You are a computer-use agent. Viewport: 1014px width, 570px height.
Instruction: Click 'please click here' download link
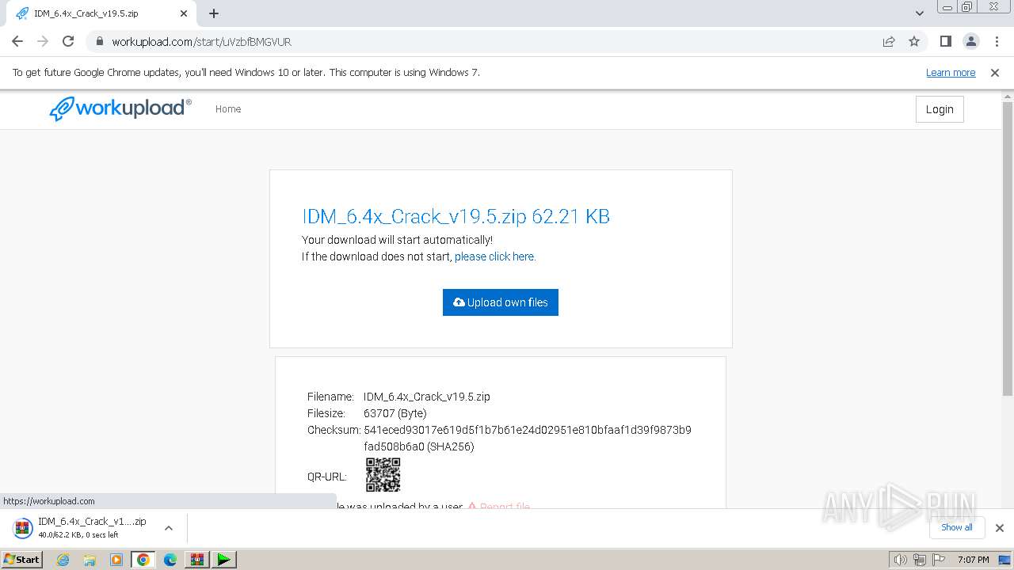pyautogui.click(x=495, y=256)
